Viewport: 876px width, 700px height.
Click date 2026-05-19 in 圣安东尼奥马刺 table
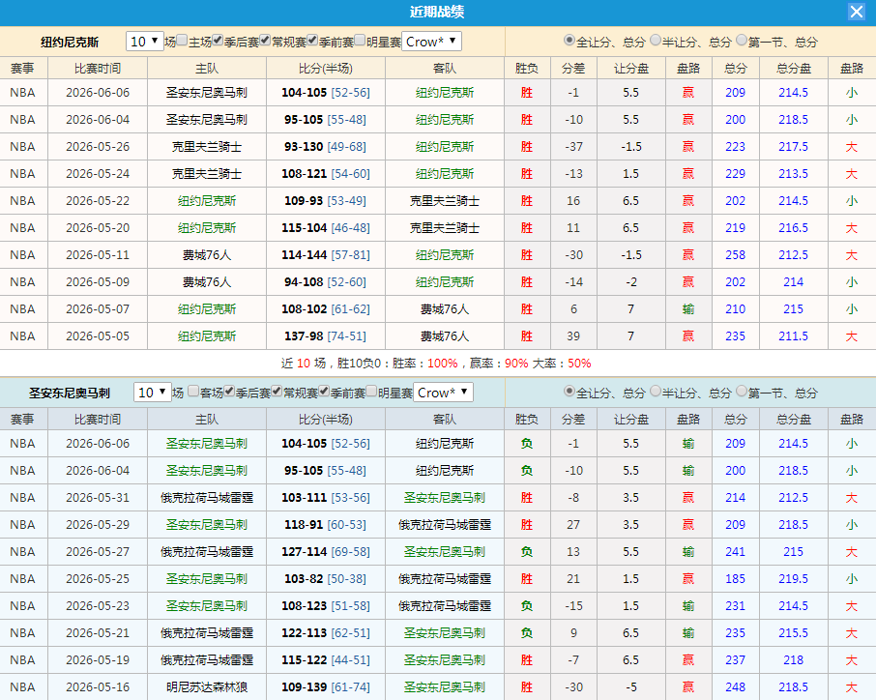(x=98, y=660)
